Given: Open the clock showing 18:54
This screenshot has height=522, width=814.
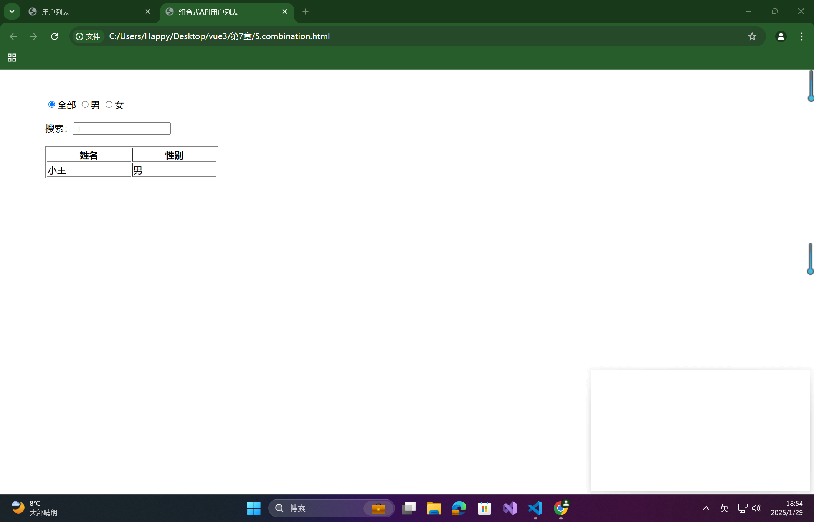Looking at the screenshot, I should pyautogui.click(x=787, y=508).
